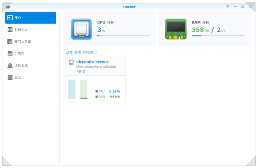Screen dimensions: 258x168
Task: Click the container RAM 94 MB value
Action: [115, 96]
